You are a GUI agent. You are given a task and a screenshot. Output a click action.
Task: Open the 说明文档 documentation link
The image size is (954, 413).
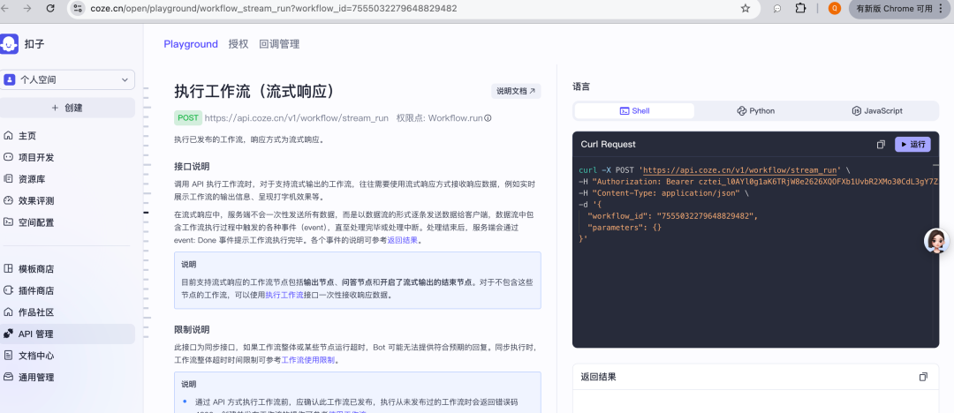coord(516,91)
